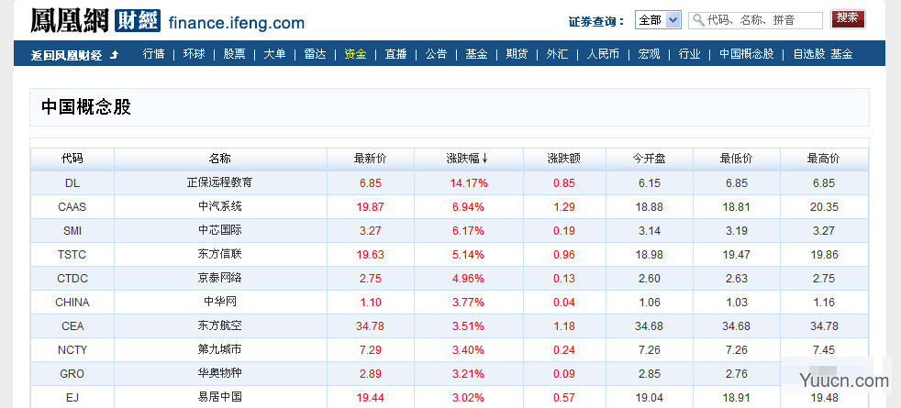
Task: Open finance.ifeng.com header link
Action: (236, 23)
